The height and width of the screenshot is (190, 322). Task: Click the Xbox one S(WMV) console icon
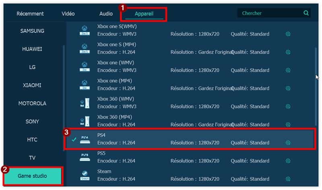pyautogui.click(x=85, y=31)
